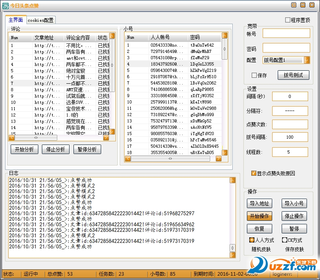Click log line with 评论id:51968275297
Screen dimensions: 320x280
pos(102,214)
